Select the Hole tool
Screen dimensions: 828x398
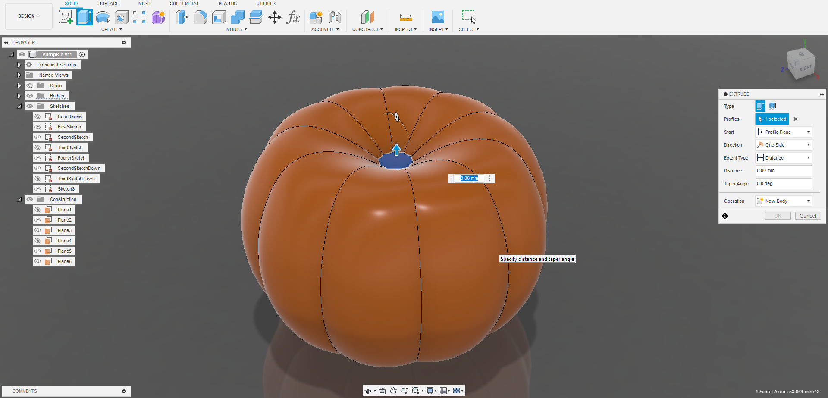122,17
